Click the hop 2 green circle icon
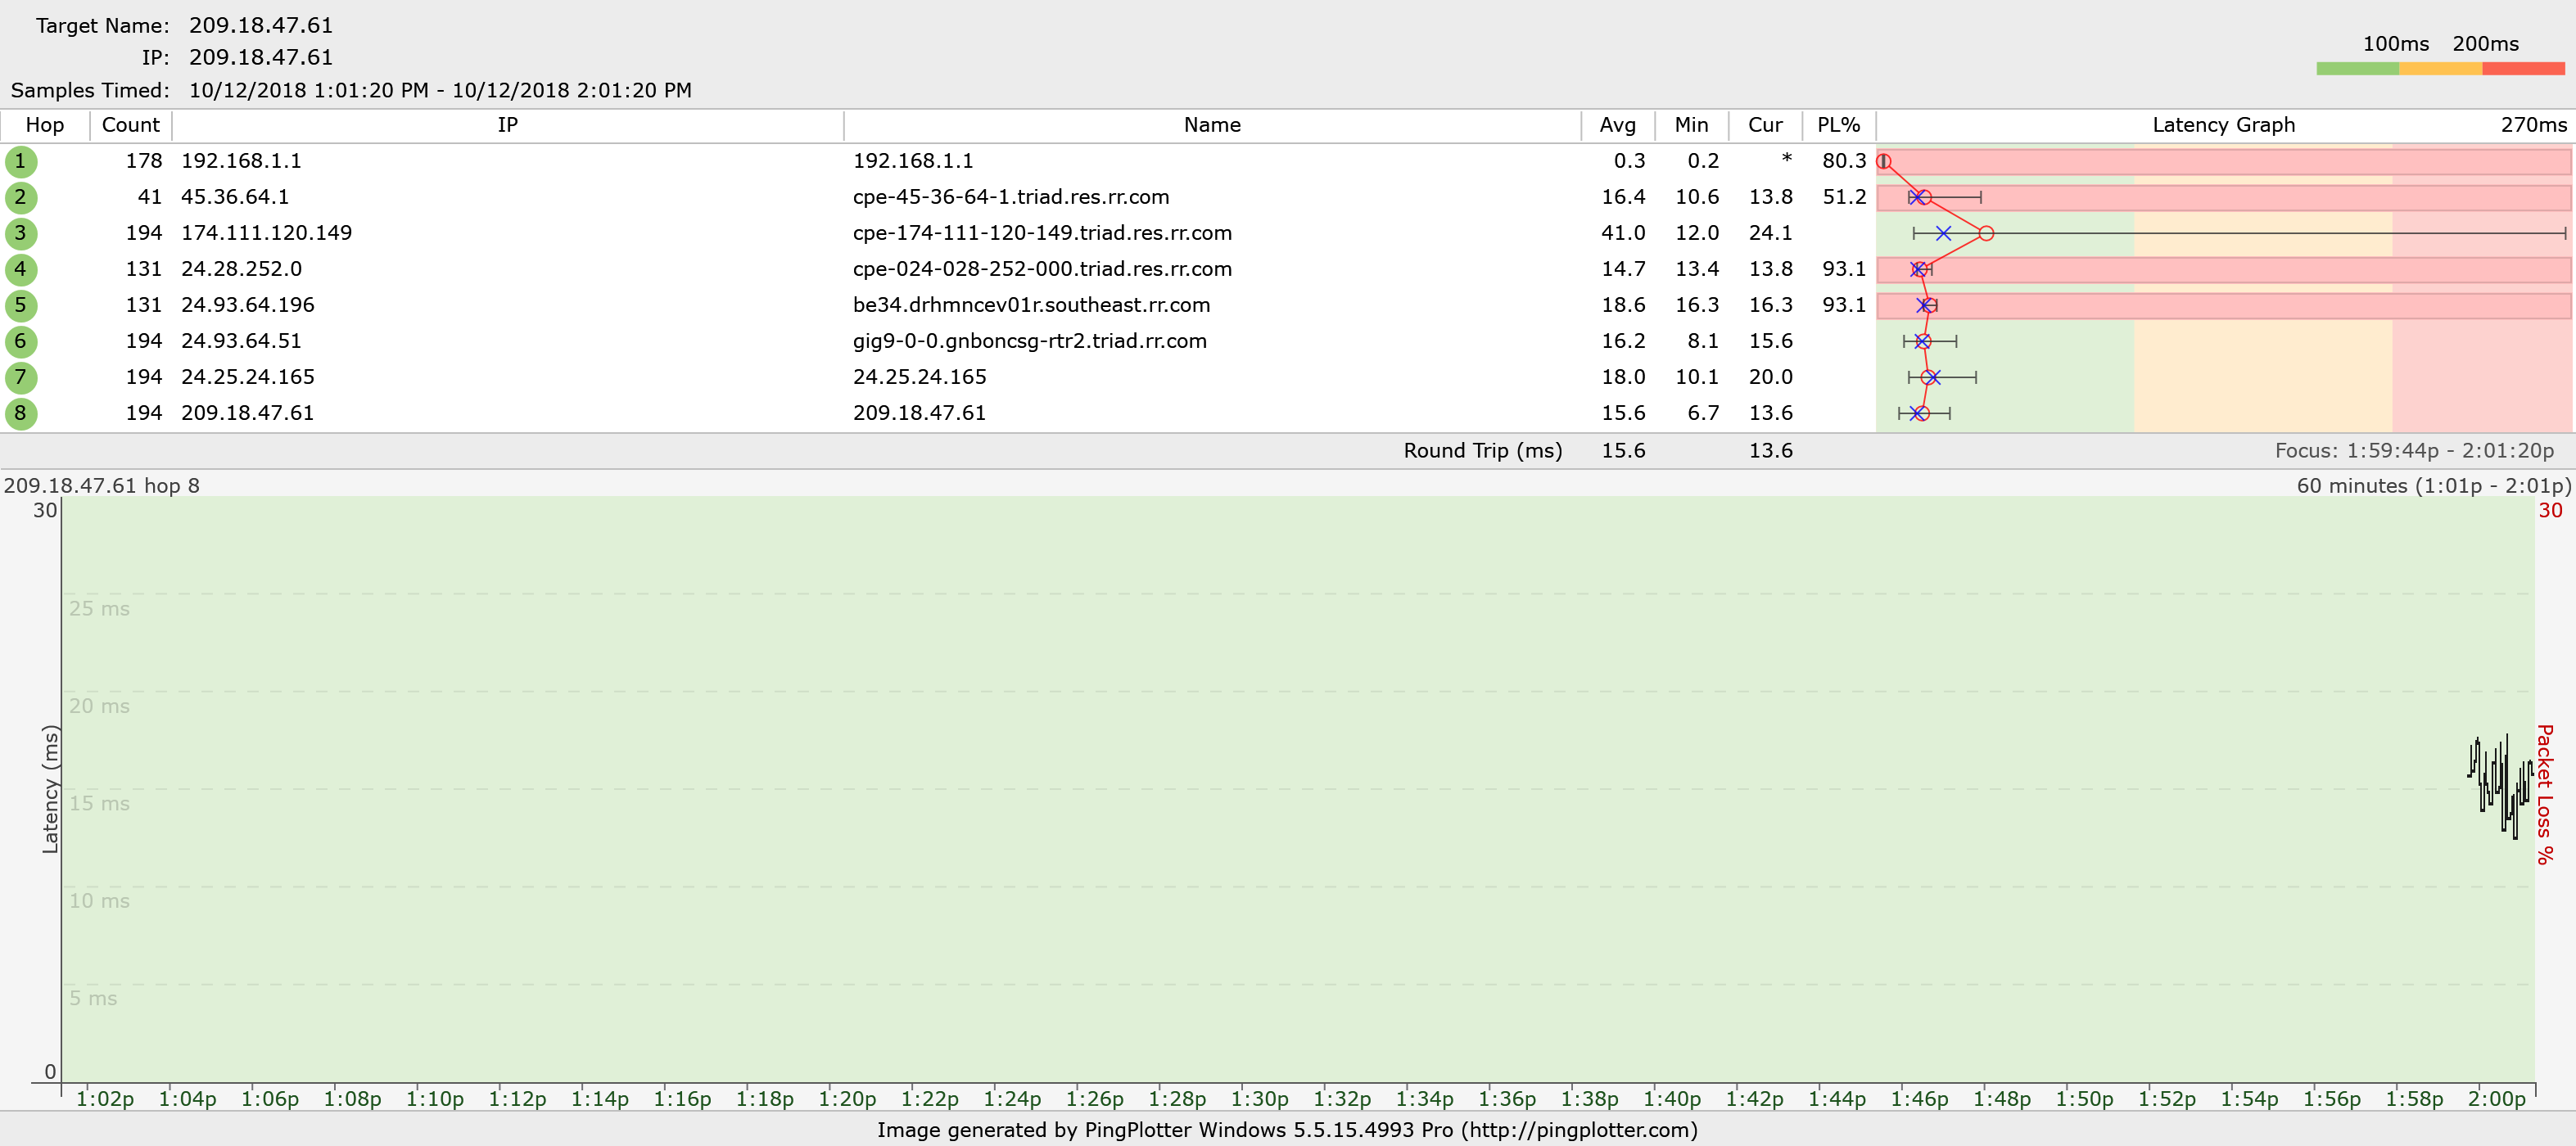2576x1146 pixels. click(x=21, y=198)
